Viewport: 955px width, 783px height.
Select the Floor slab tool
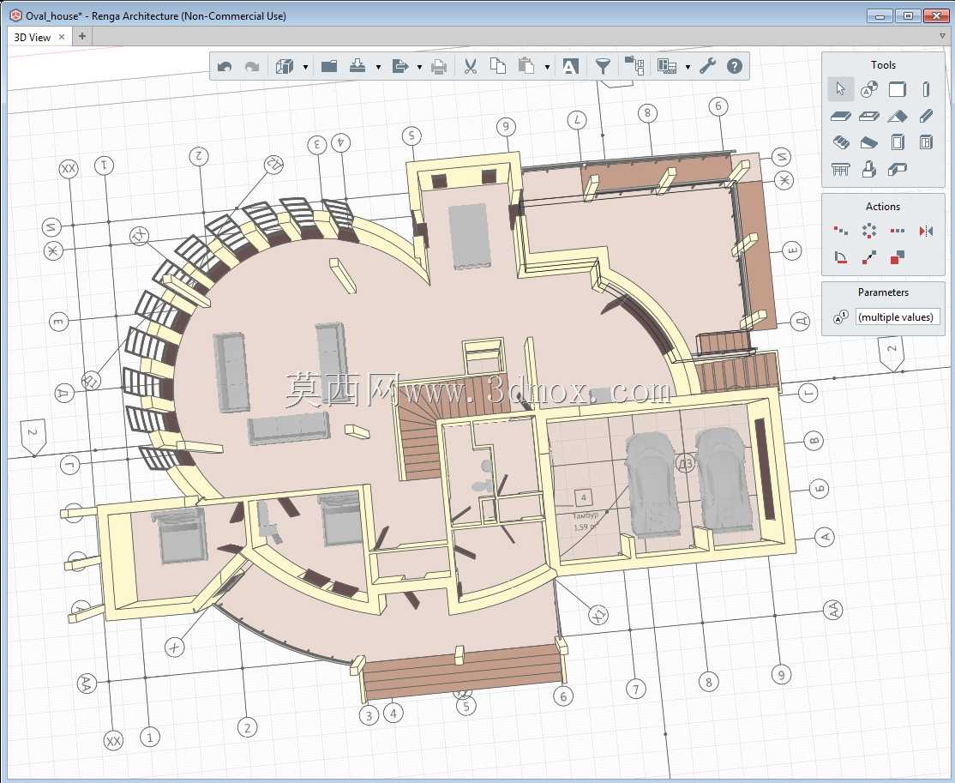(x=840, y=116)
